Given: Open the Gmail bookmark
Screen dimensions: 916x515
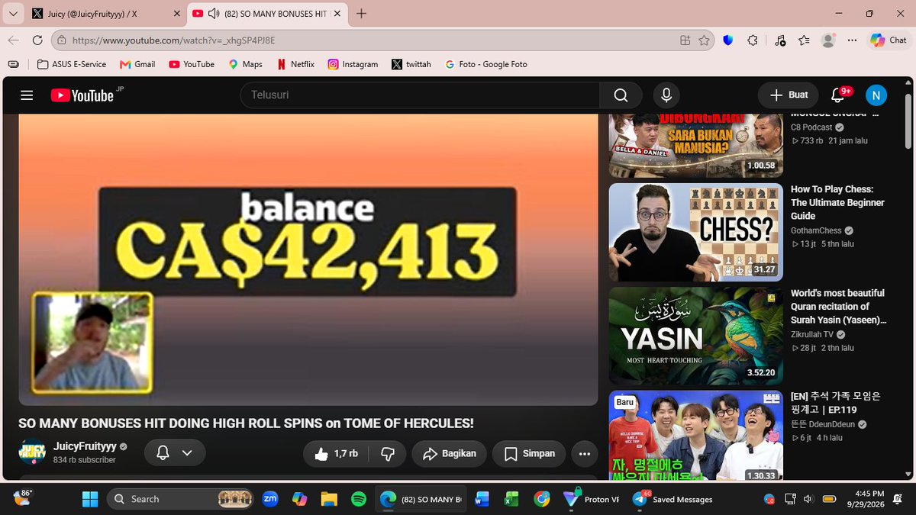Looking at the screenshot, I should (137, 64).
